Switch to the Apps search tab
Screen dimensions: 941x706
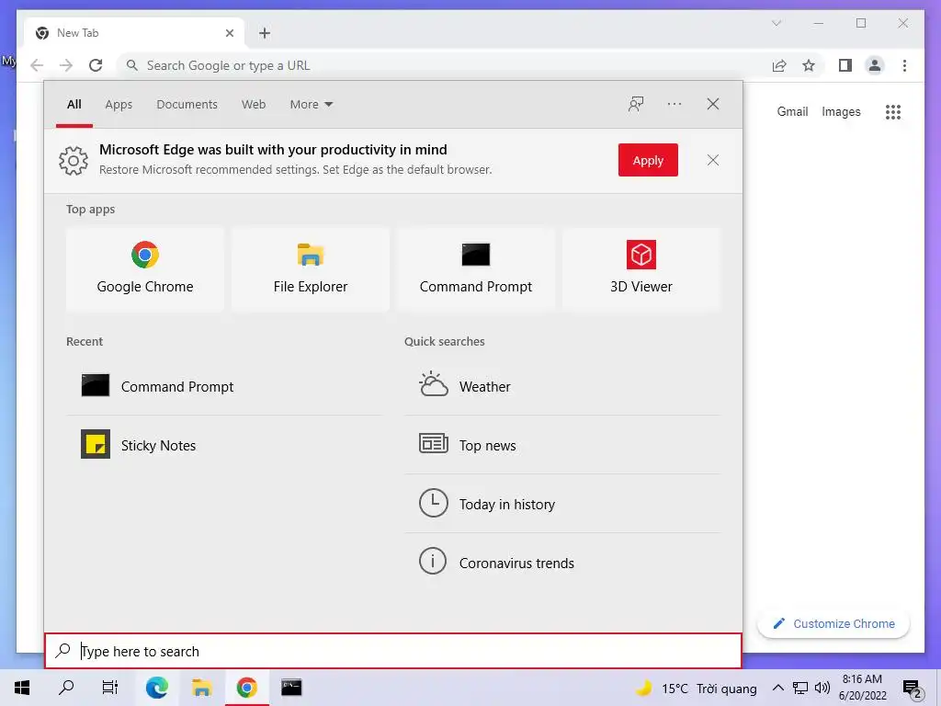click(119, 105)
